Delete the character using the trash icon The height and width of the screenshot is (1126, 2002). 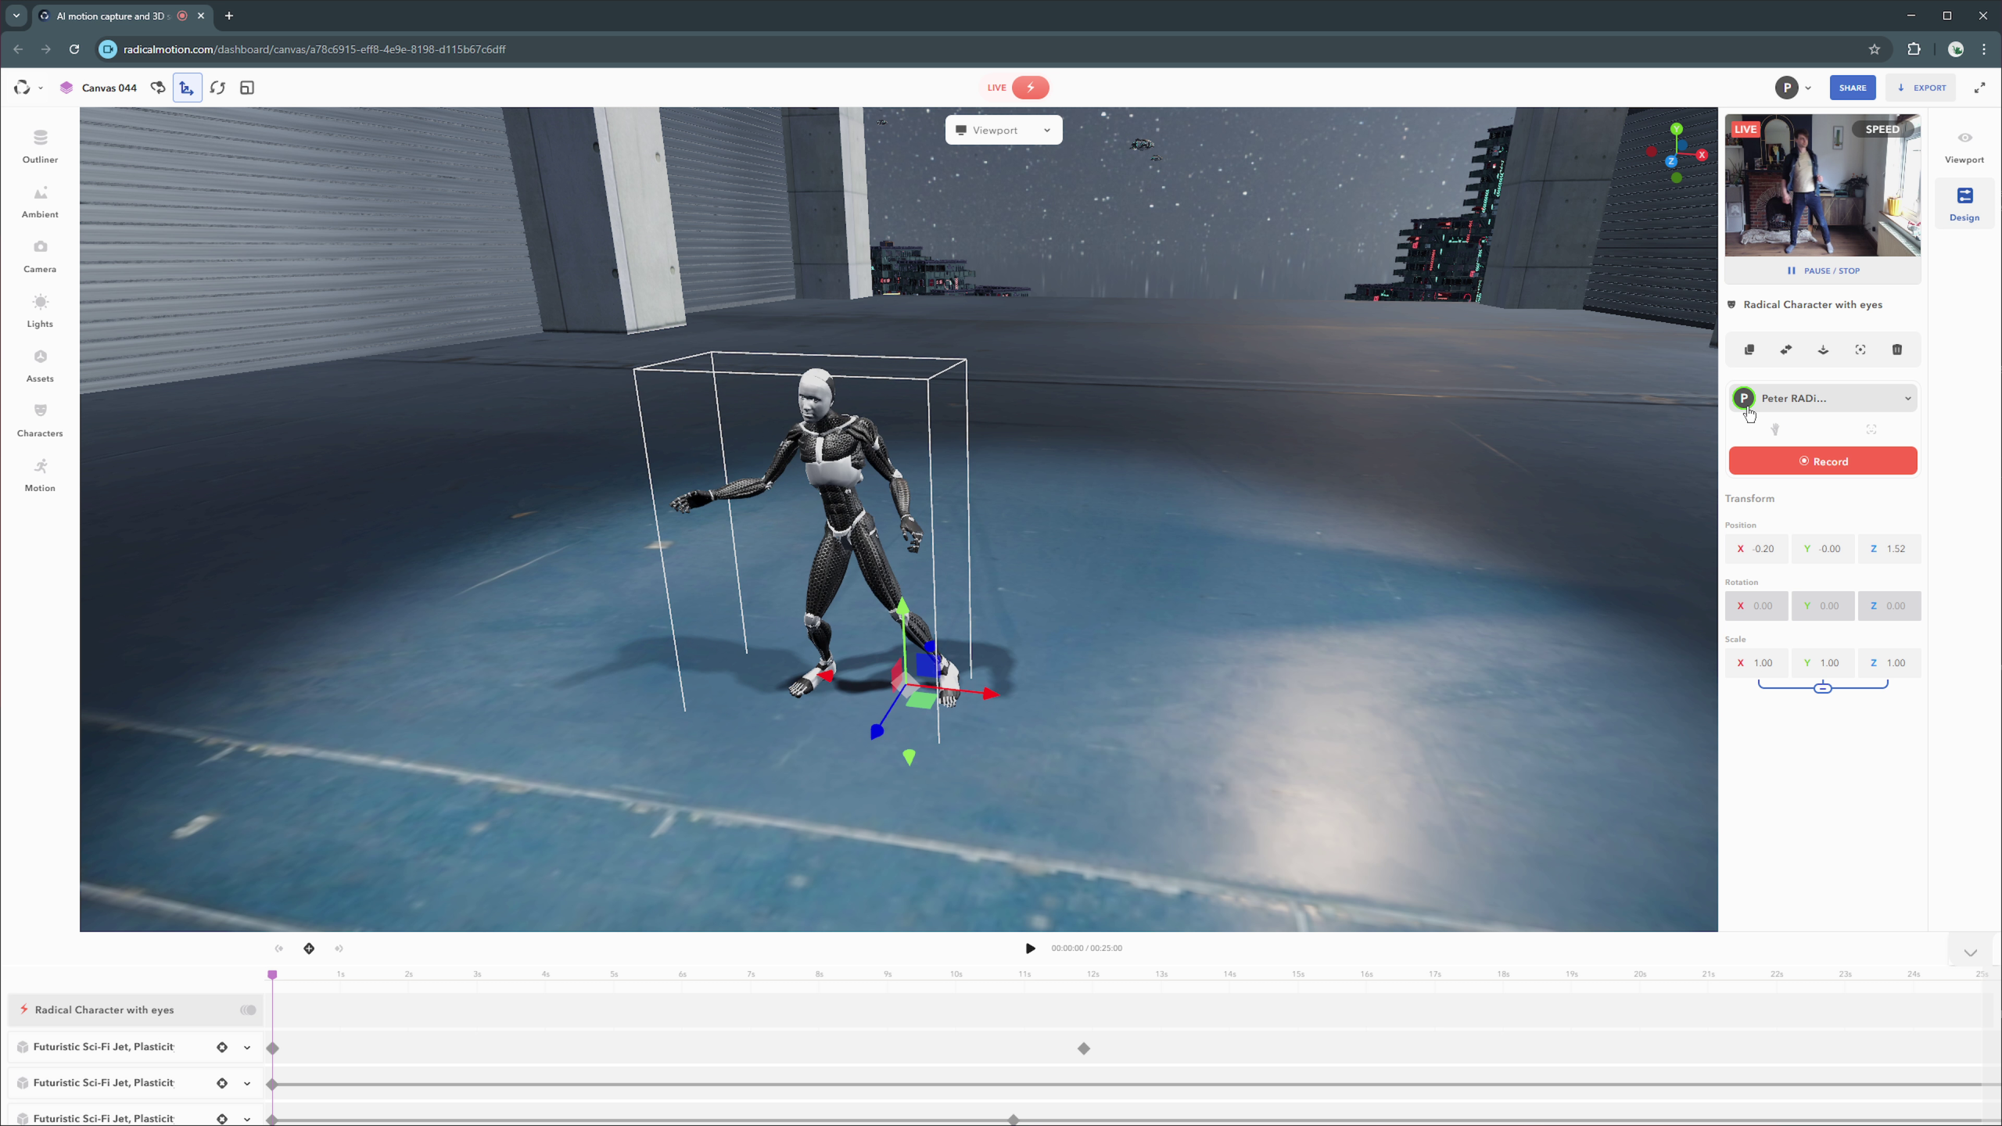(1897, 350)
